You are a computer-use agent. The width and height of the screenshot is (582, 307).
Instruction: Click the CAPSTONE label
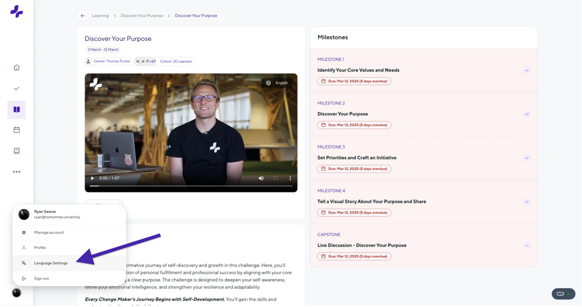329,235
